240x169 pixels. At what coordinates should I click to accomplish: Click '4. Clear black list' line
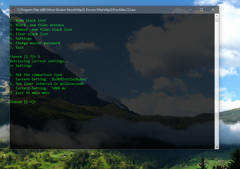[29, 34]
